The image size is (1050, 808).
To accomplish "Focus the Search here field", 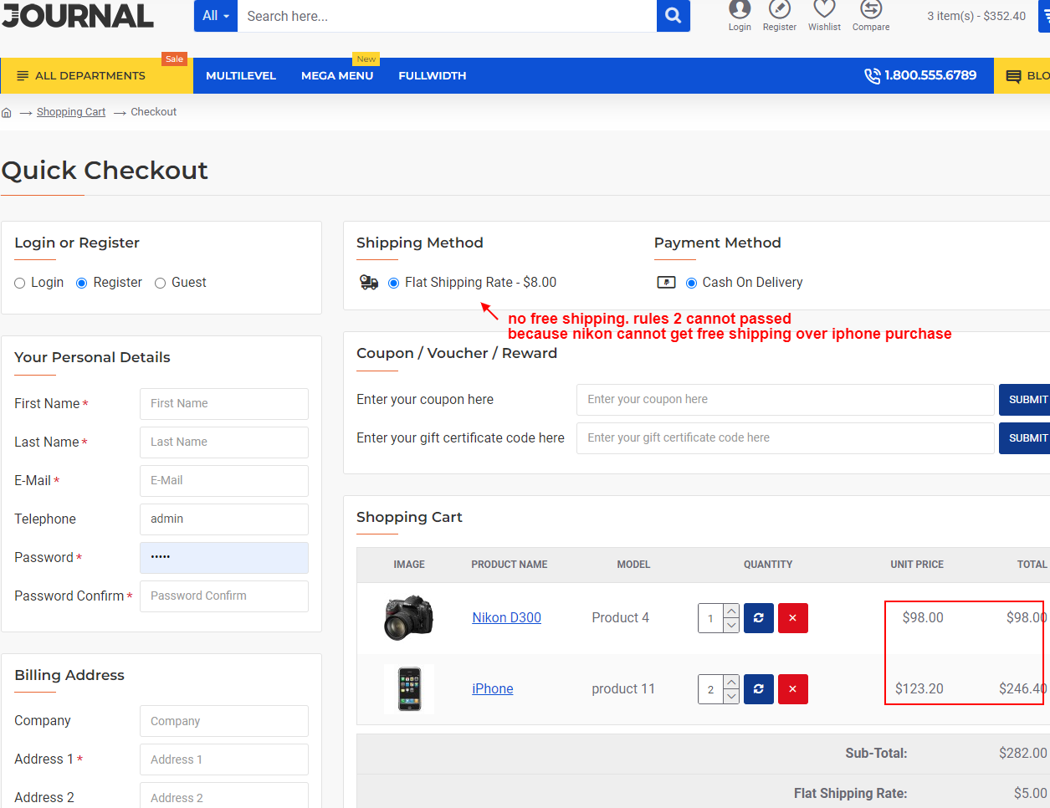I will tap(447, 16).
